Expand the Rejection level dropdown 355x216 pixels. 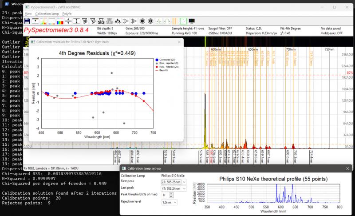[174, 202]
